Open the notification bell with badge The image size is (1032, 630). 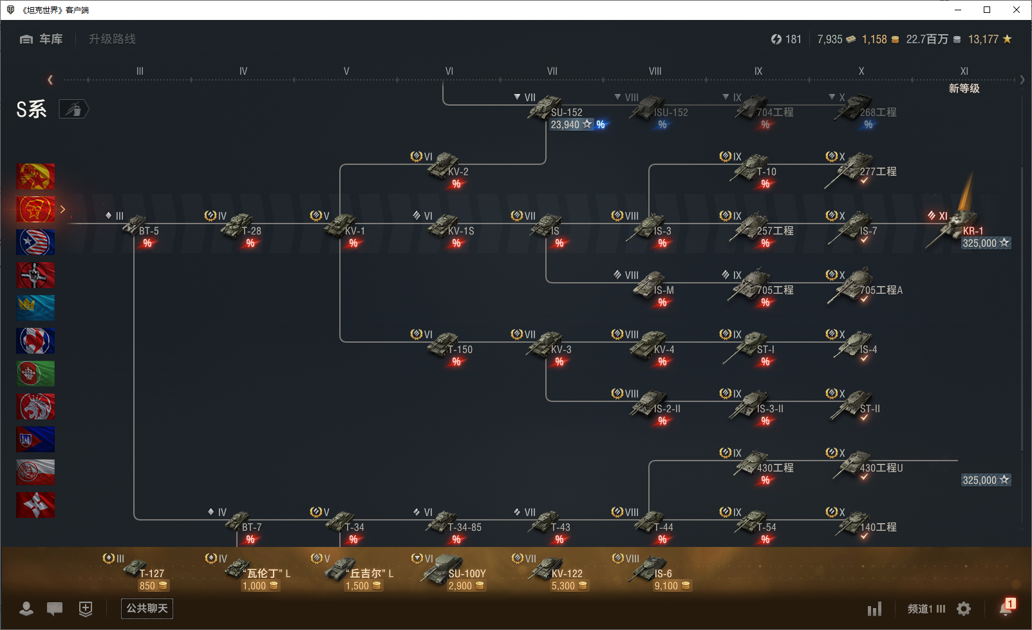pos(1006,607)
